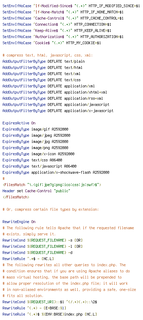
Task: Select application/x-javascript MIME type
Action: click(x=89, y=111)
